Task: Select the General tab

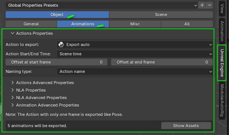Action: [x=31, y=24]
